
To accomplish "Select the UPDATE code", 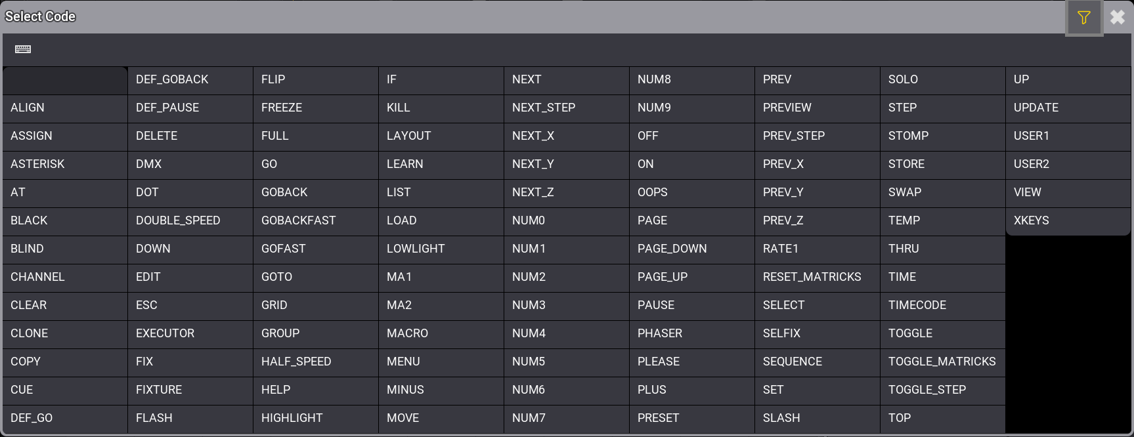I will click(1068, 108).
